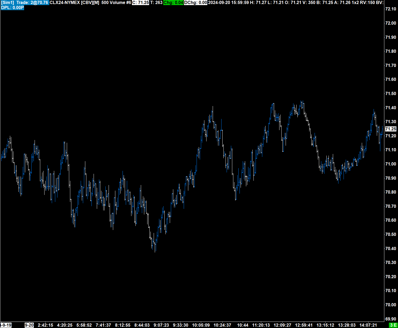
Task: Click the 'V: 350' volume value
Action: click(x=309, y=2)
